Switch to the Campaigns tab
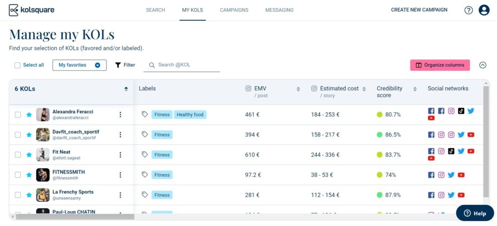The width and height of the screenshot is (497, 226). coord(234,10)
